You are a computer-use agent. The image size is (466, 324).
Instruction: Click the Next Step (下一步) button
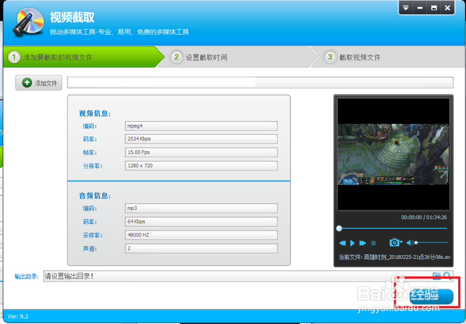pyautogui.click(x=431, y=297)
